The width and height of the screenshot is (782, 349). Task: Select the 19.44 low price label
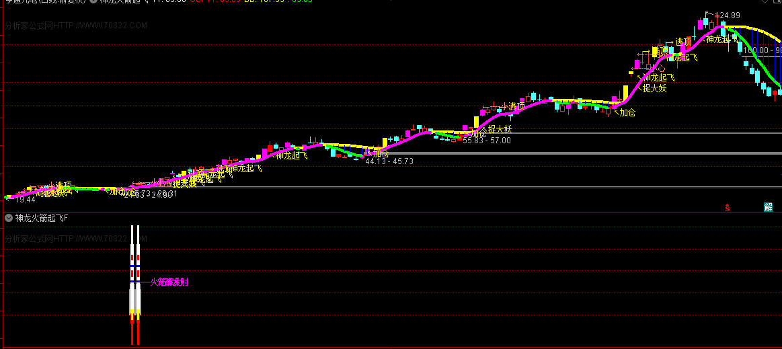(25, 200)
